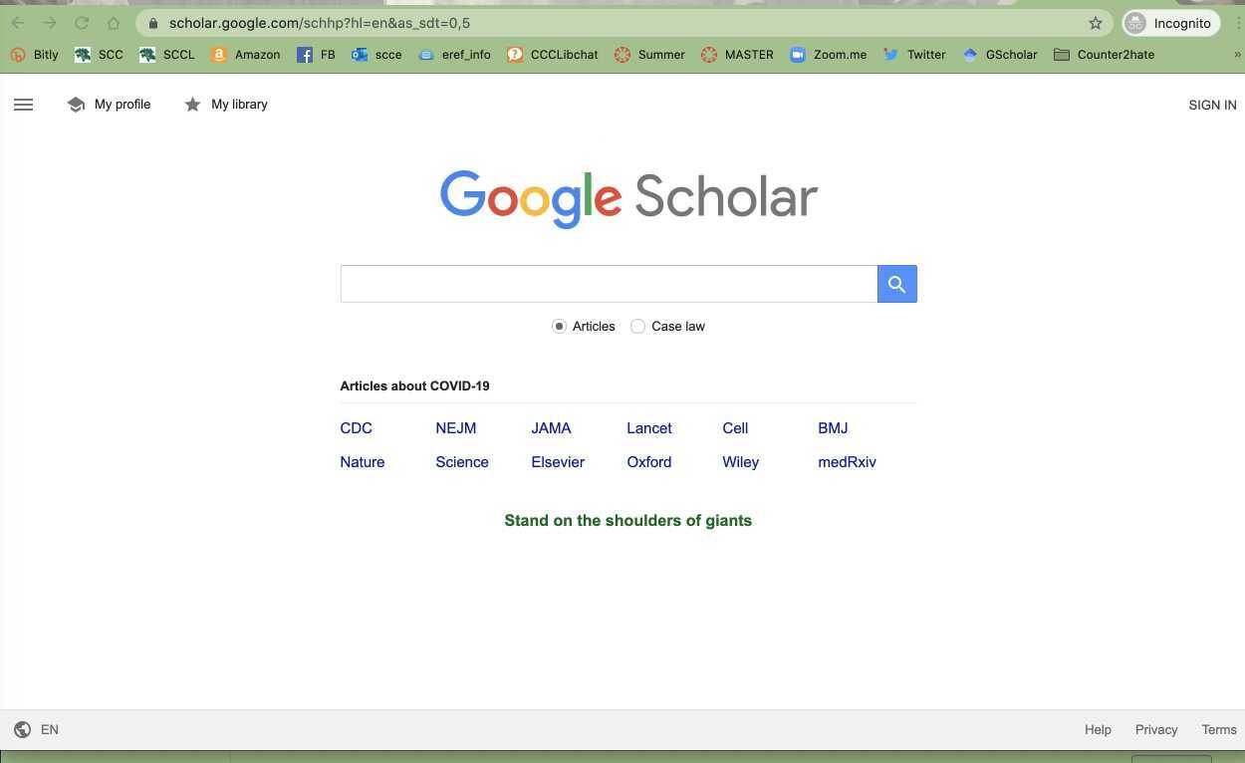Screen dimensions: 1245x763
Task: Click the back navigation arrow
Action: tap(17, 22)
